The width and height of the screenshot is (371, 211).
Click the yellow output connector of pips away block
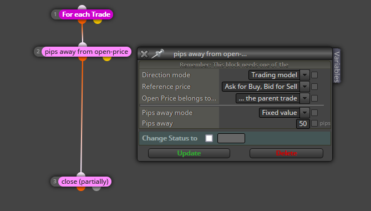(x=107, y=58)
